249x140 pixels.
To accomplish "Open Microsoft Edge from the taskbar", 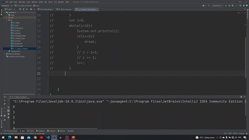I will coord(10,137).
